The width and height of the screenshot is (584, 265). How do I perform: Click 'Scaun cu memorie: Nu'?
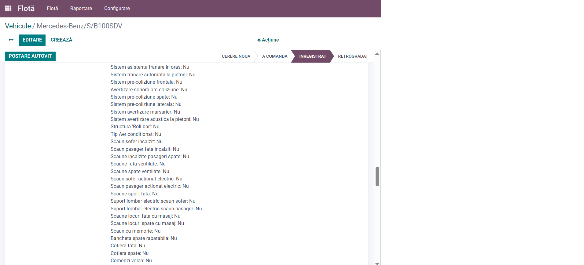click(135, 231)
